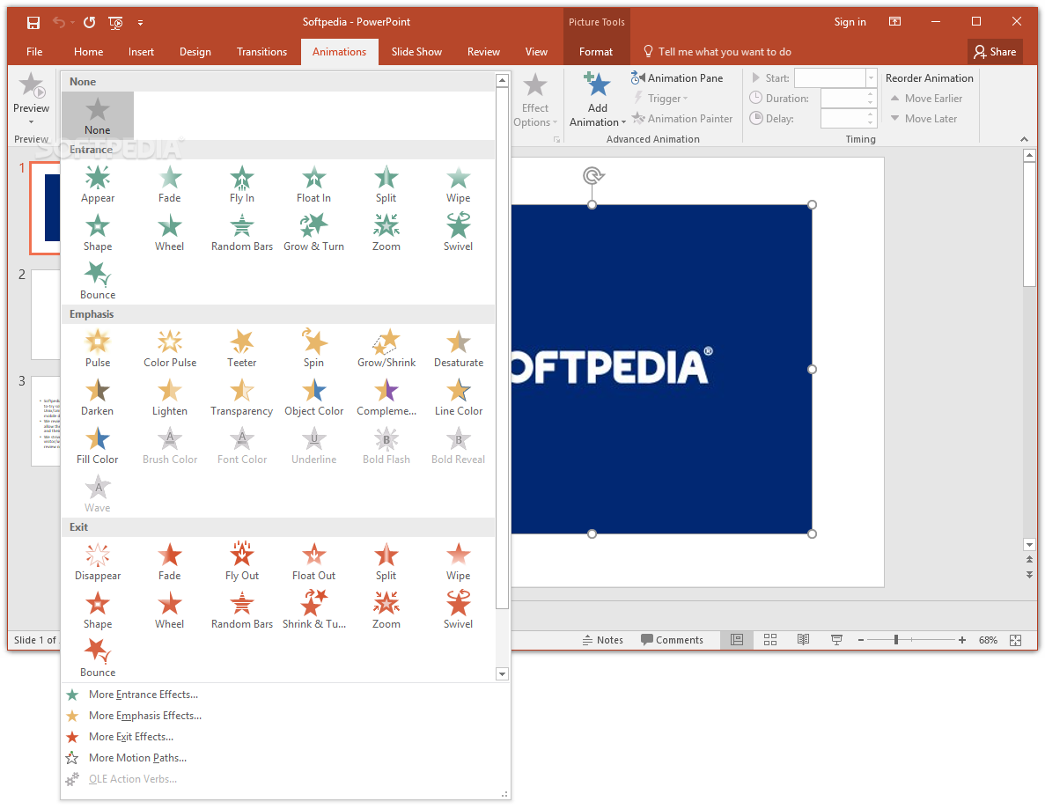This screenshot has height=809, width=1045.
Task: Zoom in with the plus button
Action: click(x=961, y=640)
